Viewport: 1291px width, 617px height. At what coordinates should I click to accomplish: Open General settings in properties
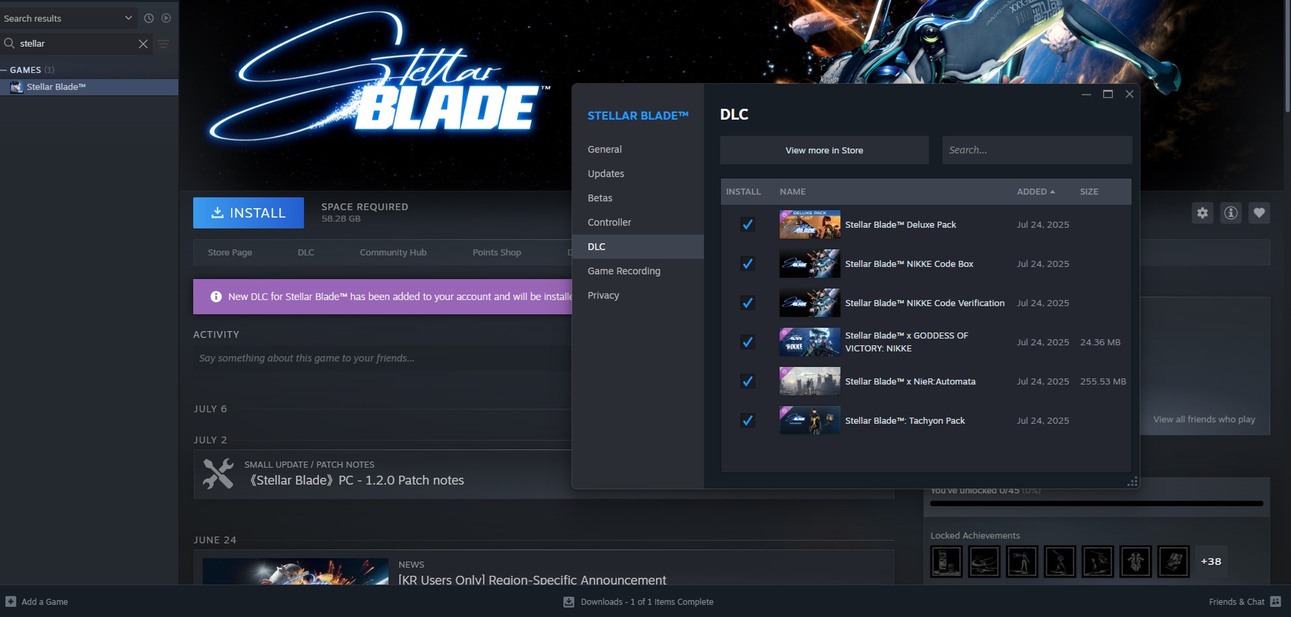click(x=638, y=149)
